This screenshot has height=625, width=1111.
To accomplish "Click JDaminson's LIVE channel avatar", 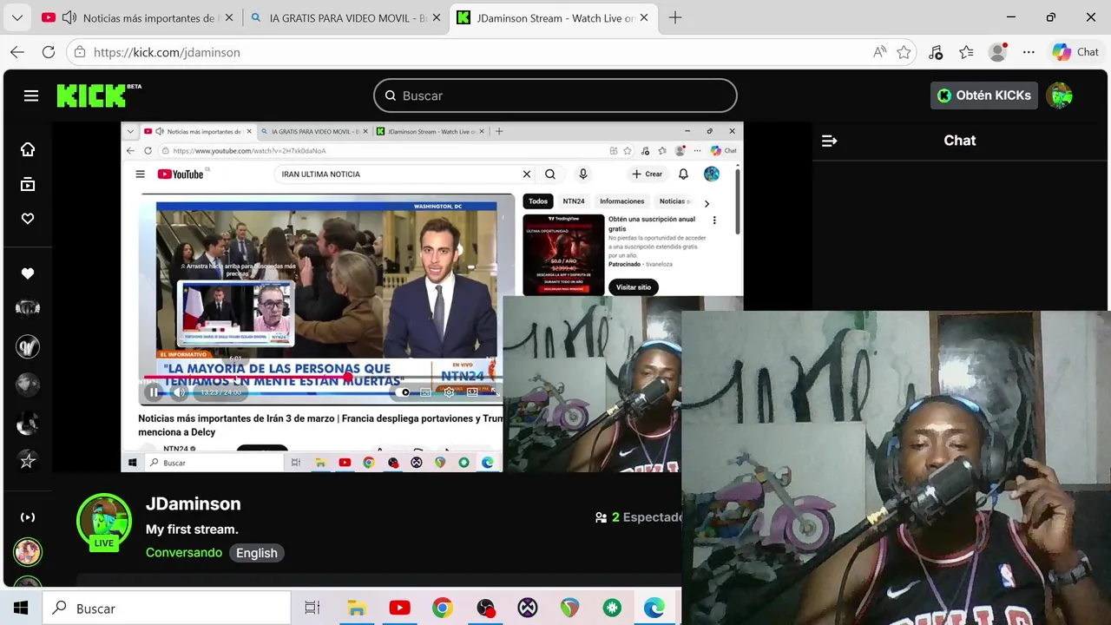I will (104, 521).
